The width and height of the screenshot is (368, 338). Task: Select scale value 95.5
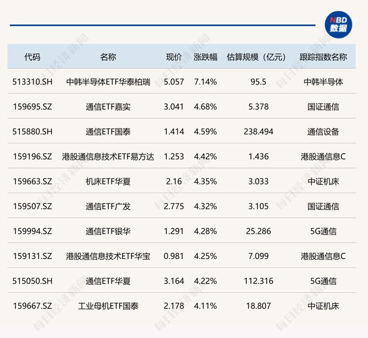258,82
